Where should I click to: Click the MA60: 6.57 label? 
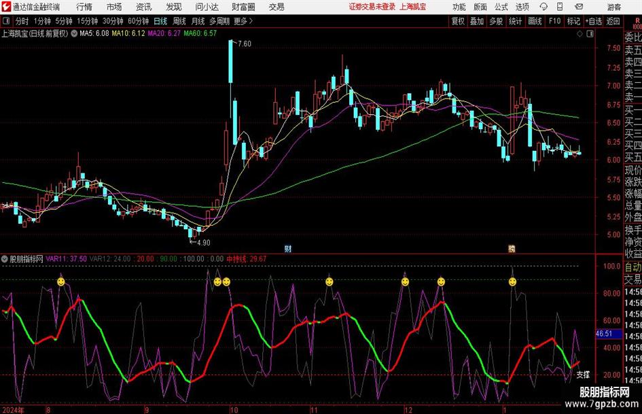point(200,33)
